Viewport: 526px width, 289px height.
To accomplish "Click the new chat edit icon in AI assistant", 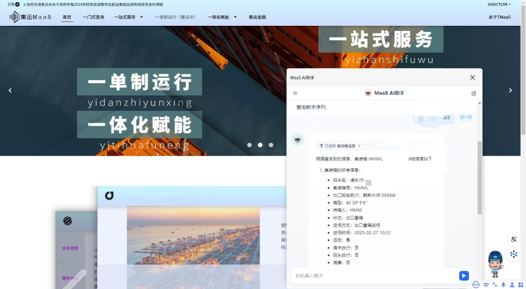I will click(x=473, y=93).
